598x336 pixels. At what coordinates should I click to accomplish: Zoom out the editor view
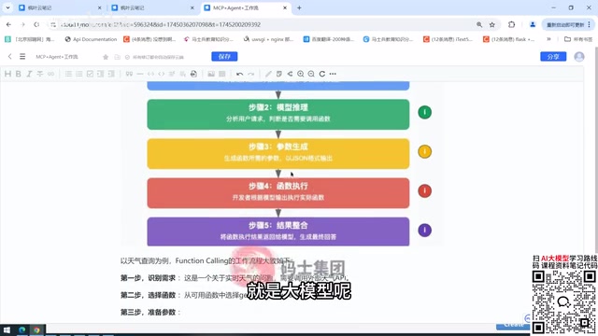(x=311, y=74)
